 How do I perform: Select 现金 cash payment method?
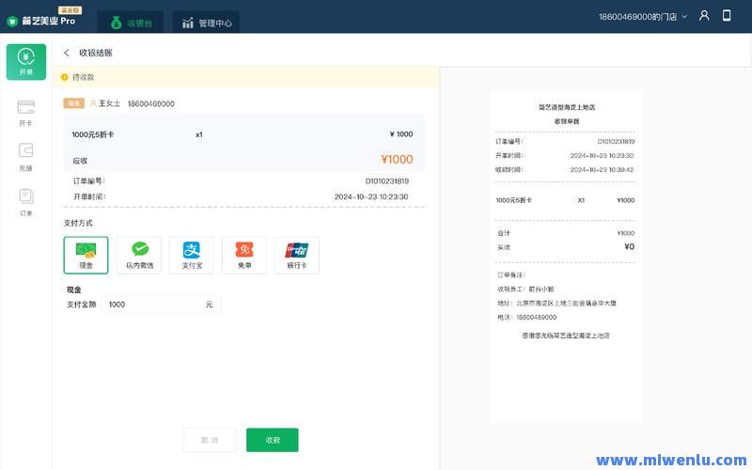(x=86, y=255)
